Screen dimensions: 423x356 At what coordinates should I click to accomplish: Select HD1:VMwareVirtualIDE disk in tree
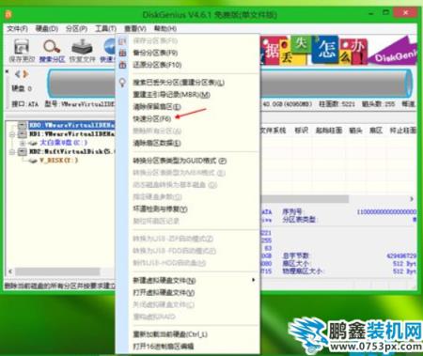pos(71,134)
